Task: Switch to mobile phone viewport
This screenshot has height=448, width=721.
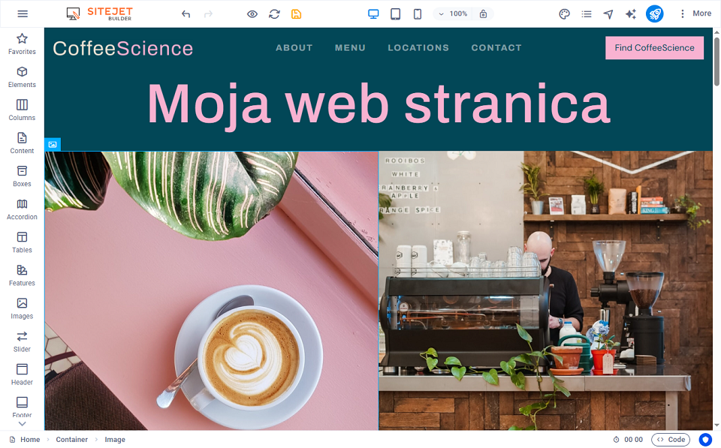Action: pyautogui.click(x=418, y=14)
